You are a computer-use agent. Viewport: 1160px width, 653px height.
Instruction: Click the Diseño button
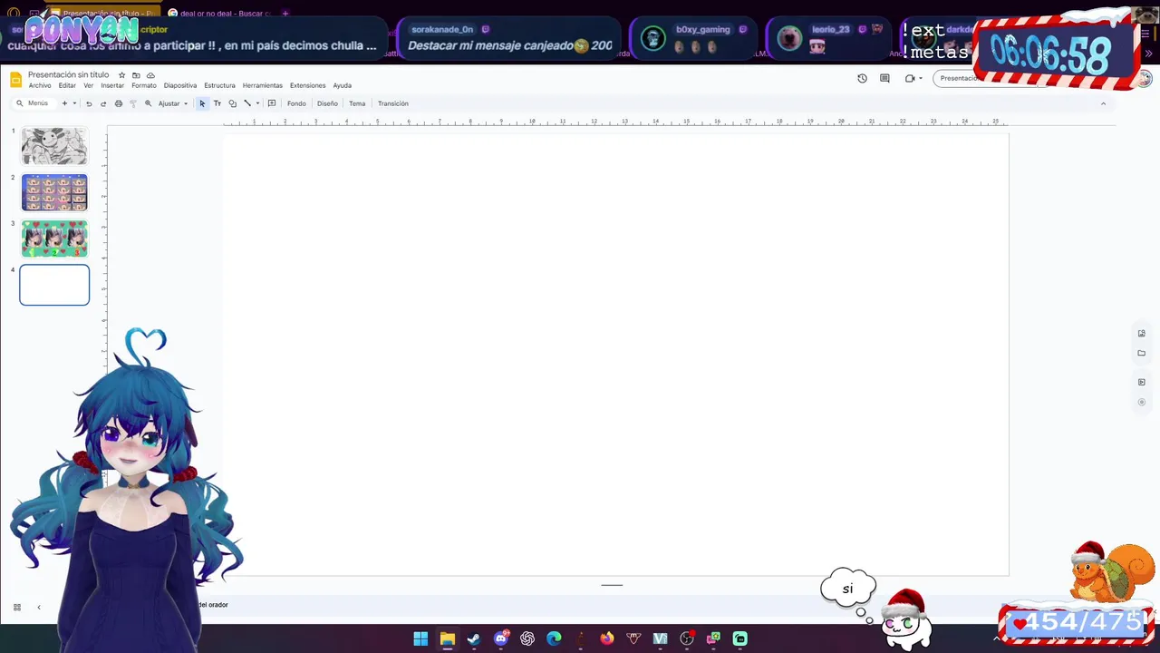[327, 103]
